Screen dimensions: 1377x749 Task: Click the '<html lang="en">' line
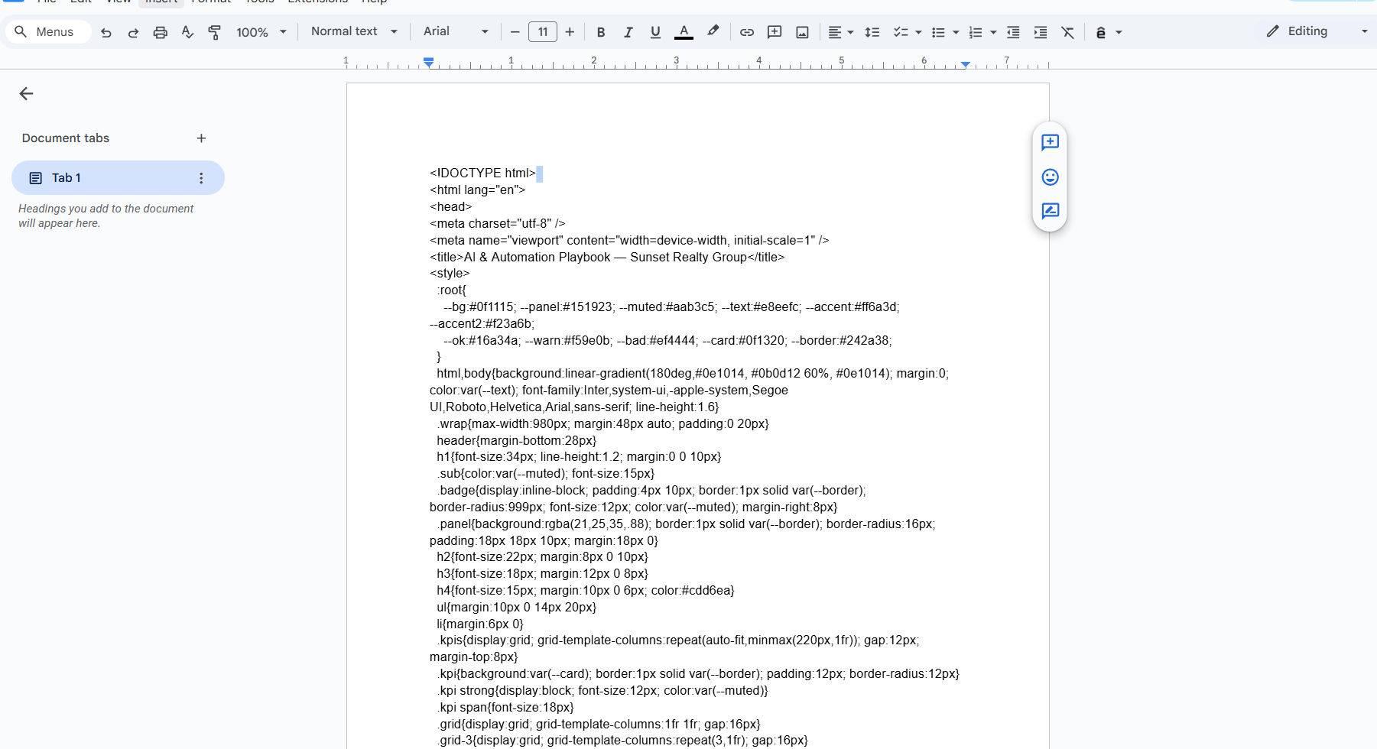pos(477,190)
